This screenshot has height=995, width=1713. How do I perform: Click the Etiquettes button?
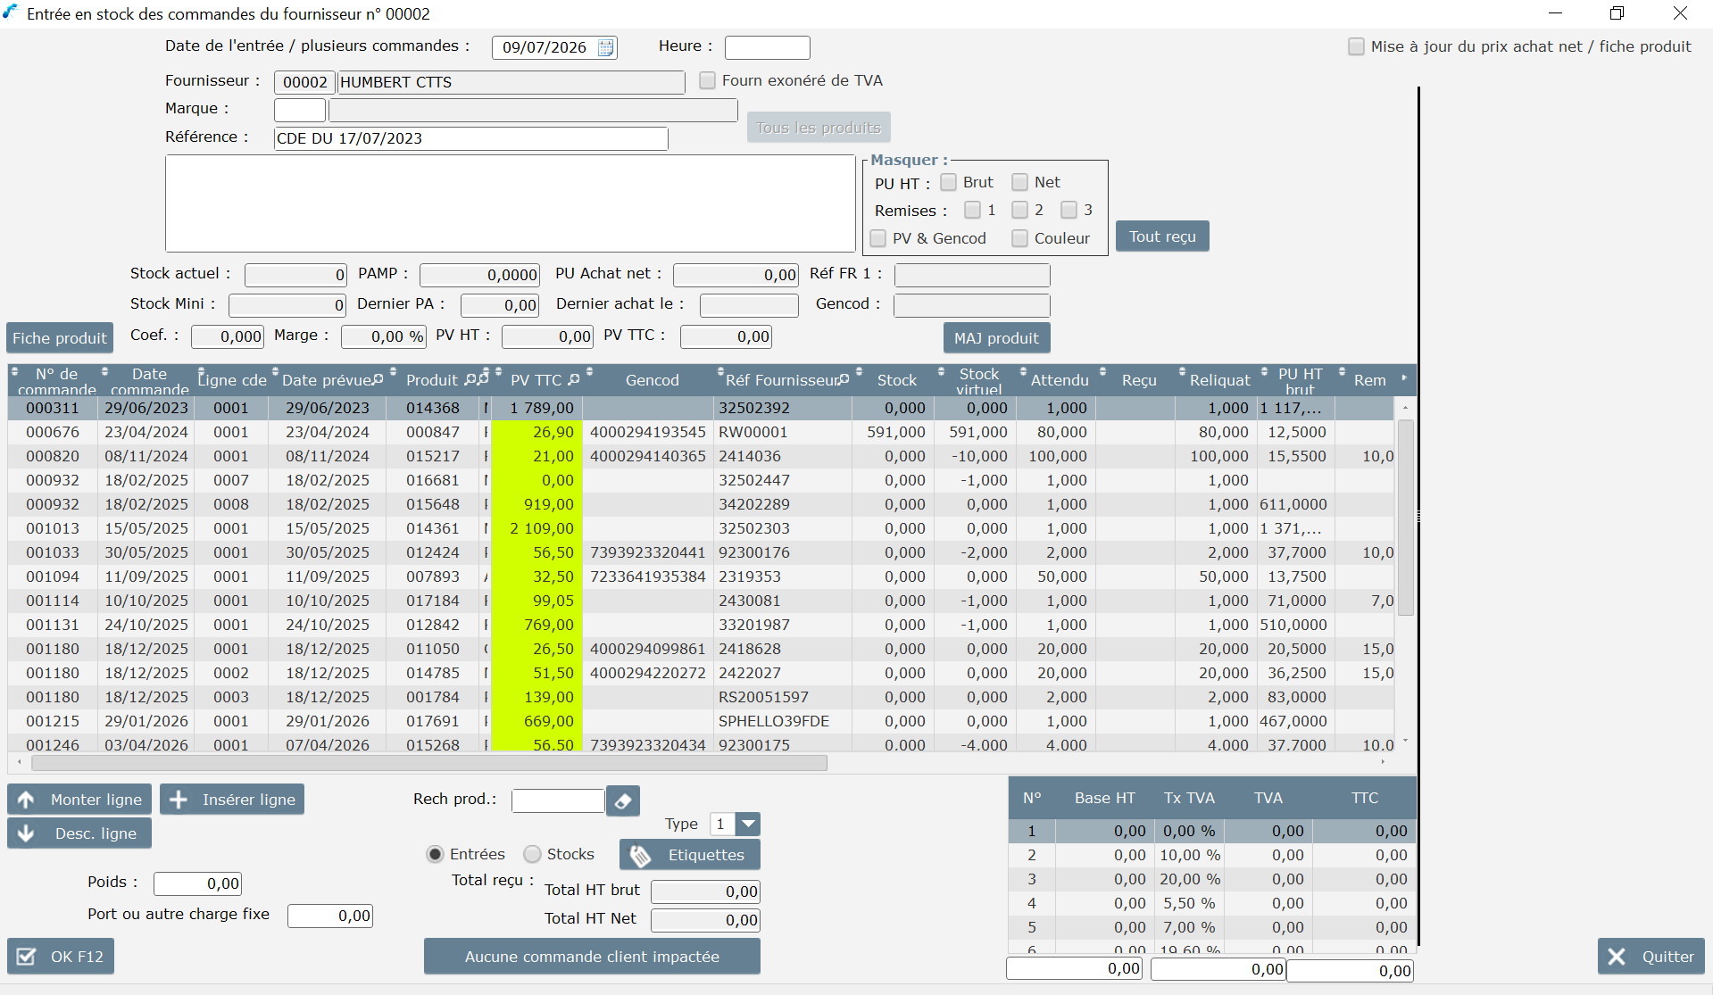coord(690,855)
